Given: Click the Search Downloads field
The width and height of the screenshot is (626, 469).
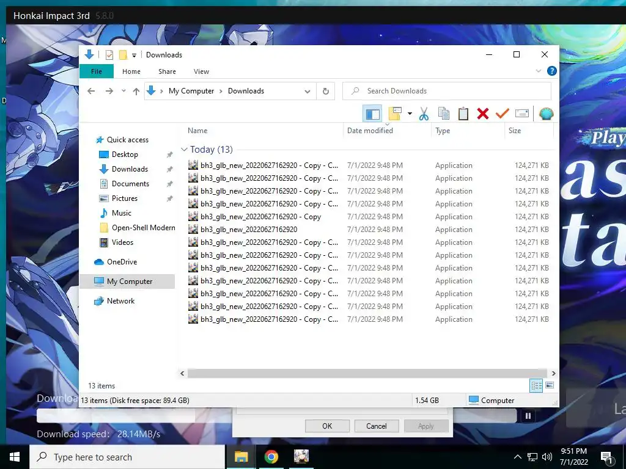Looking at the screenshot, I should (x=447, y=92).
